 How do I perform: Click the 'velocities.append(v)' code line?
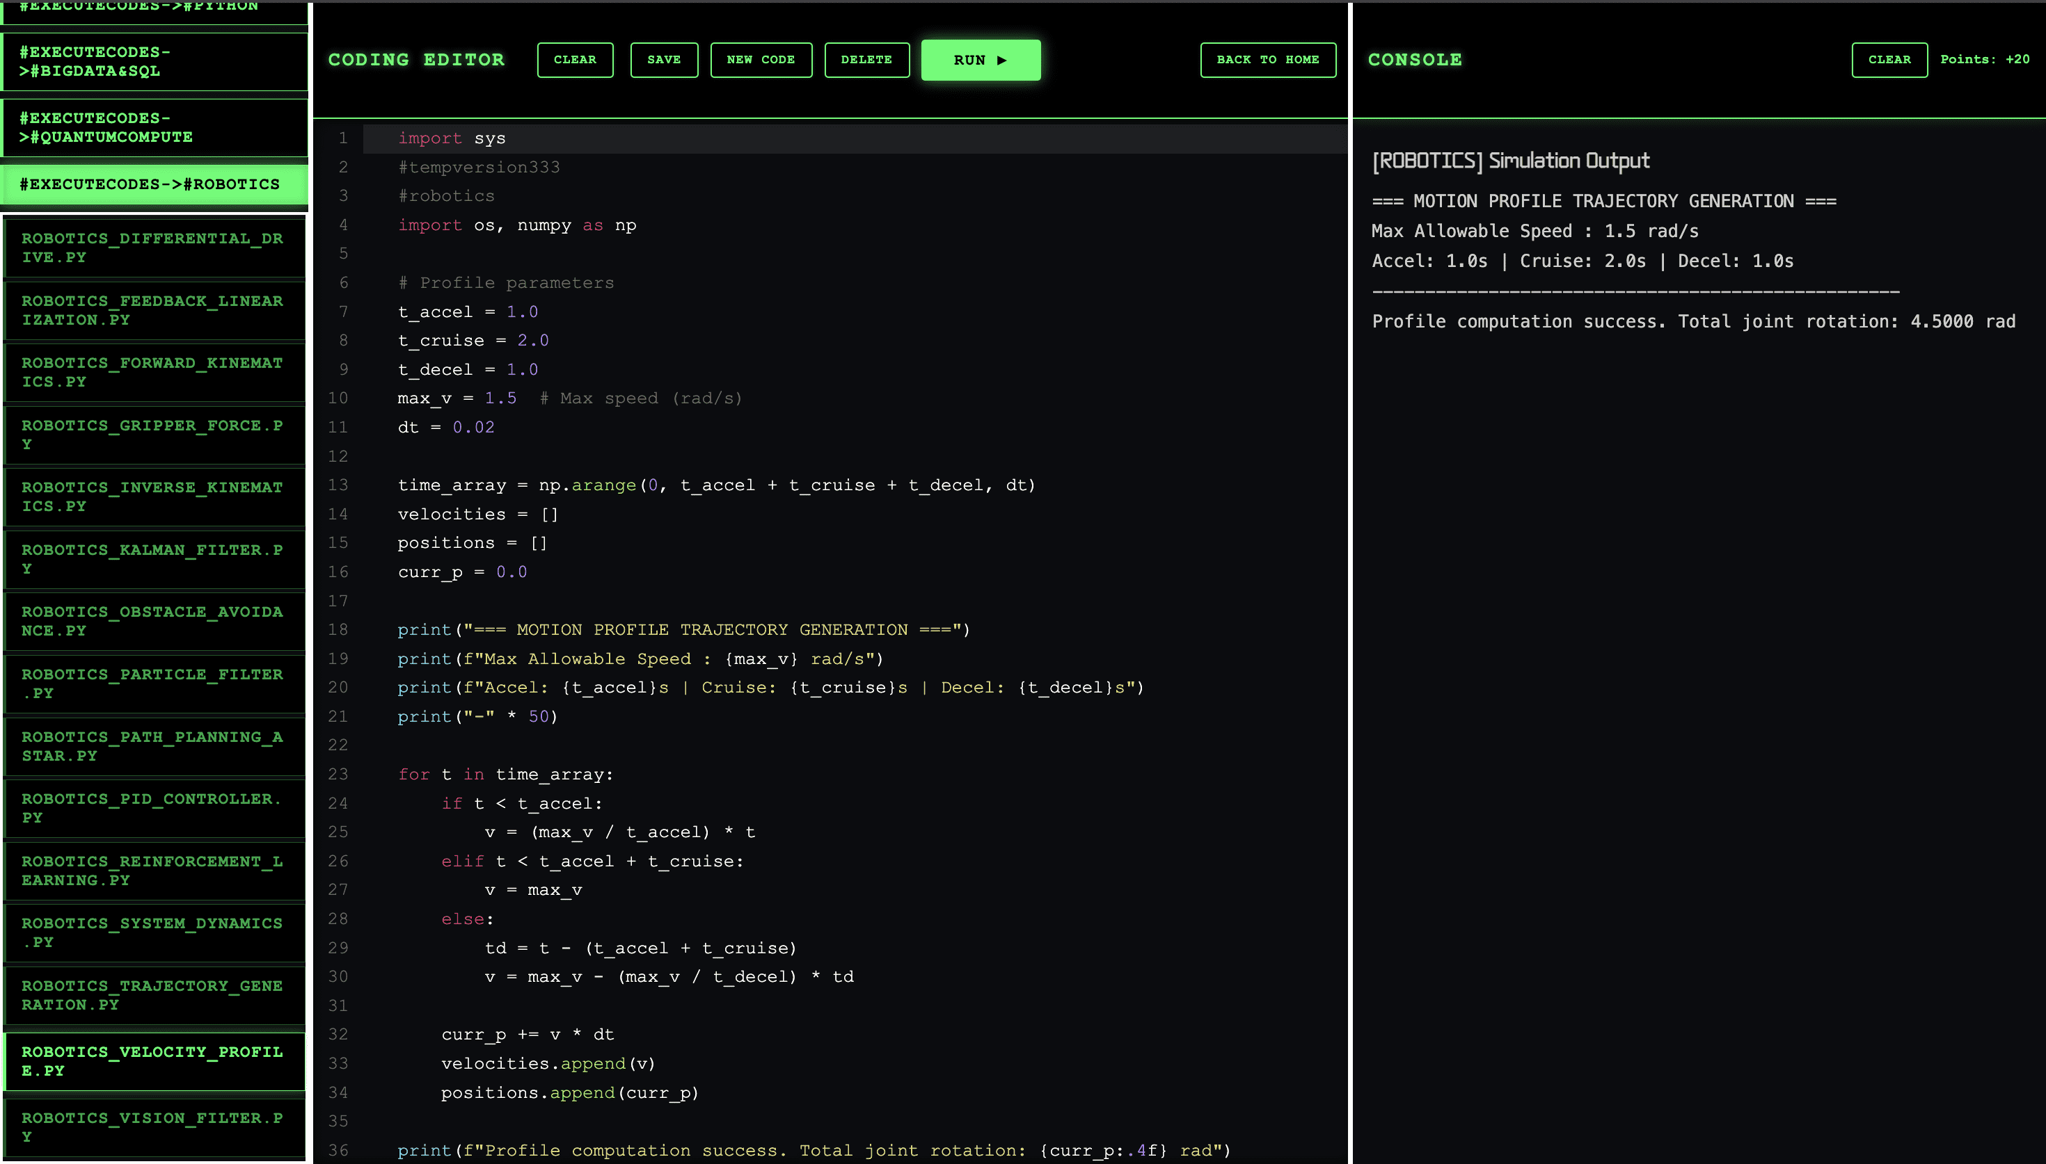click(x=548, y=1063)
